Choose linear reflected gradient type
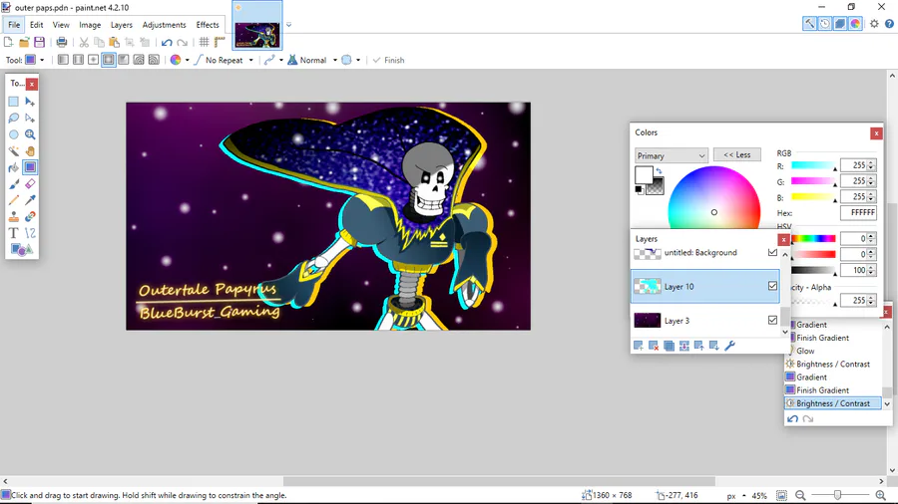This screenshot has width=898, height=504. [78, 60]
